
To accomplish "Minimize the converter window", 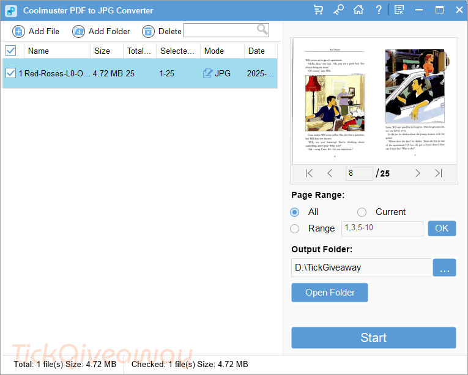I will point(419,10).
